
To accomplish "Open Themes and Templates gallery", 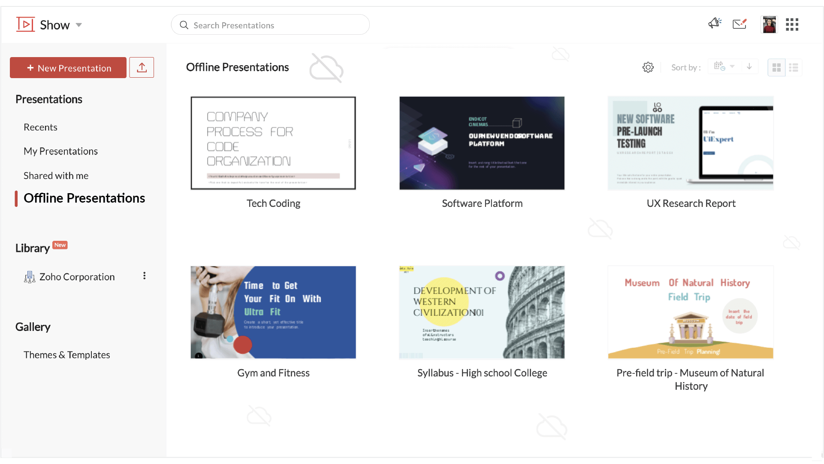I will point(66,354).
